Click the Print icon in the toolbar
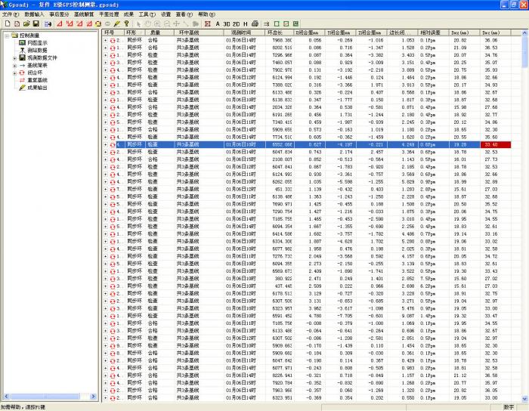The image size is (529, 411). [255, 23]
